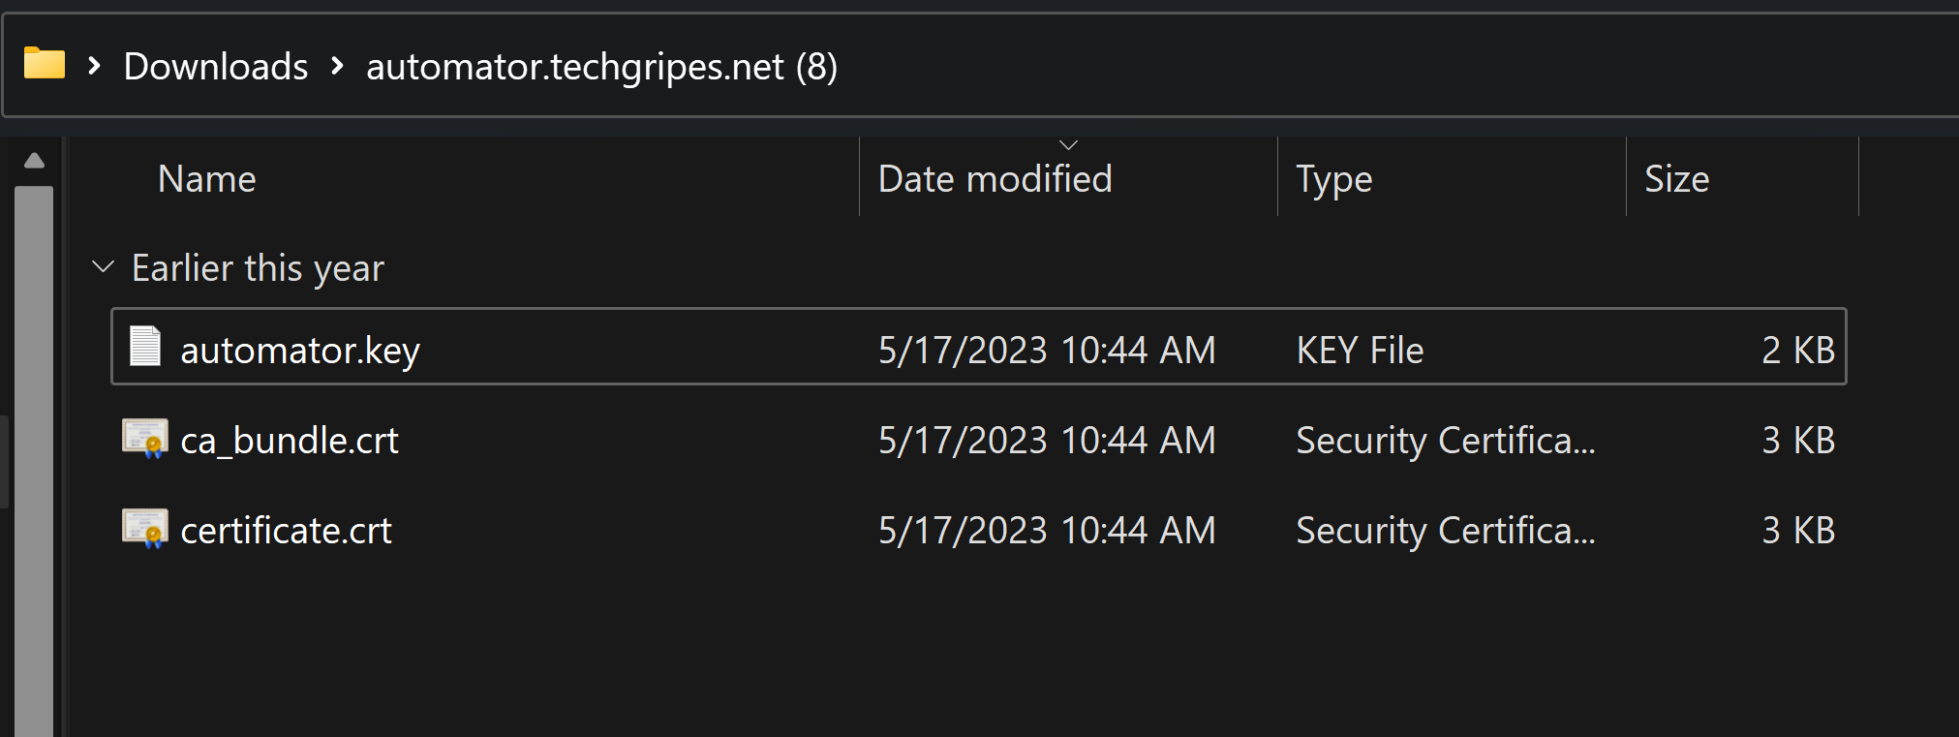Click the folder icon in the address bar
This screenshot has height=737, width=1959.
[45, 65]
